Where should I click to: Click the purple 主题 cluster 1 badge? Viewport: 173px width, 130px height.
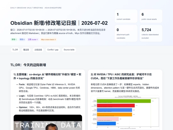click(x=33, y=39)
